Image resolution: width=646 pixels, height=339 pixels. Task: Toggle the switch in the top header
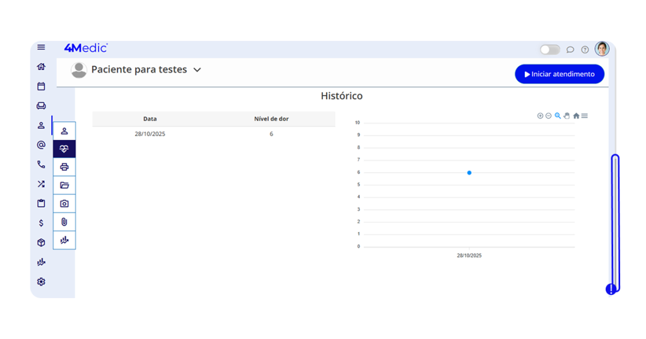point(549,50)
